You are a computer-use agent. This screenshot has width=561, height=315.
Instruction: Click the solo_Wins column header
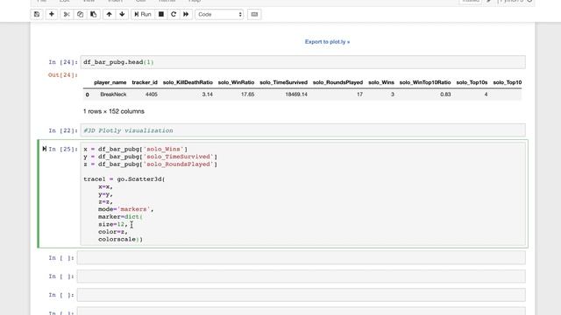click(x=381, y=82)
